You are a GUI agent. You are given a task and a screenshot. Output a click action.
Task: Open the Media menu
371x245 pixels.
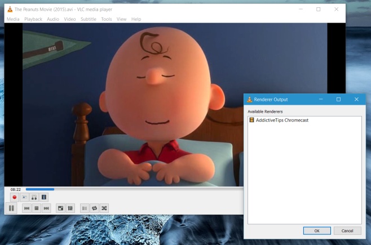tap(13, 19)
